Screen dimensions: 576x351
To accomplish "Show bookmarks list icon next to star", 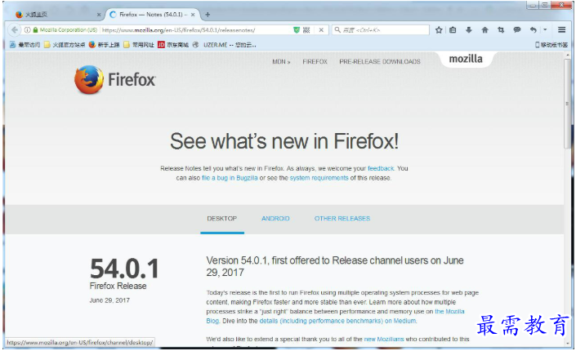I will point(453,30).
